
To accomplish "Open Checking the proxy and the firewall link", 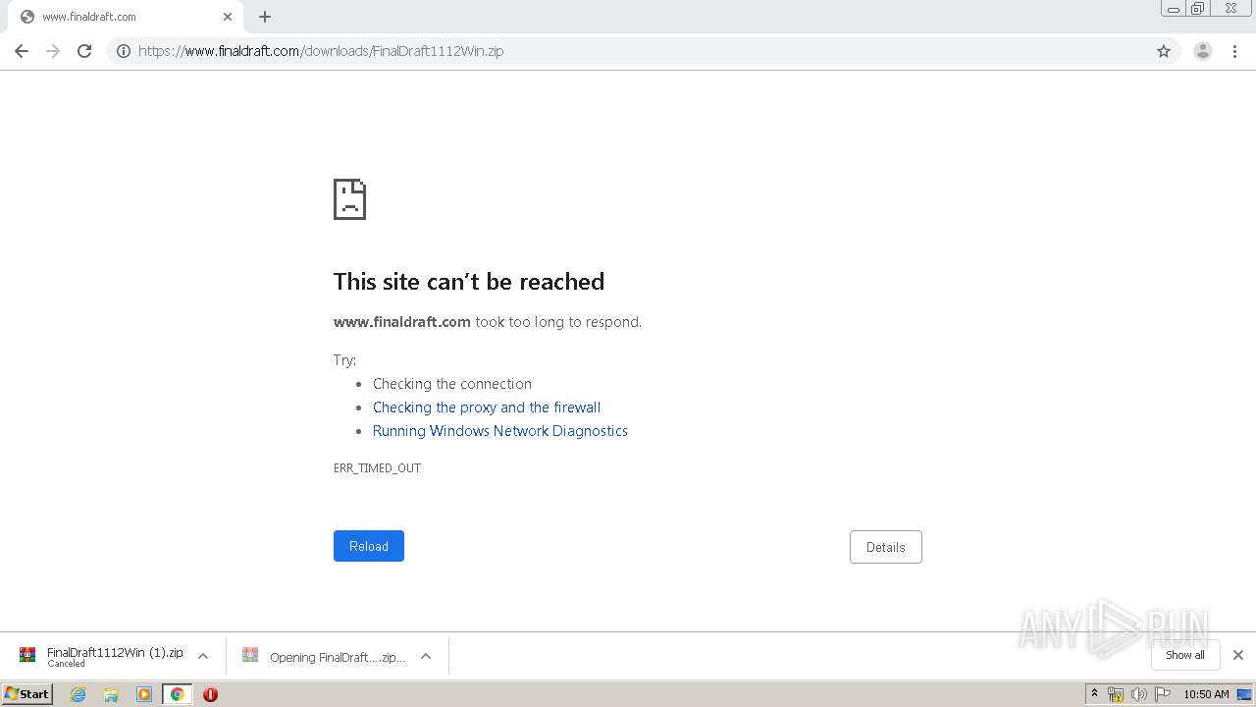I will point(487,408).
